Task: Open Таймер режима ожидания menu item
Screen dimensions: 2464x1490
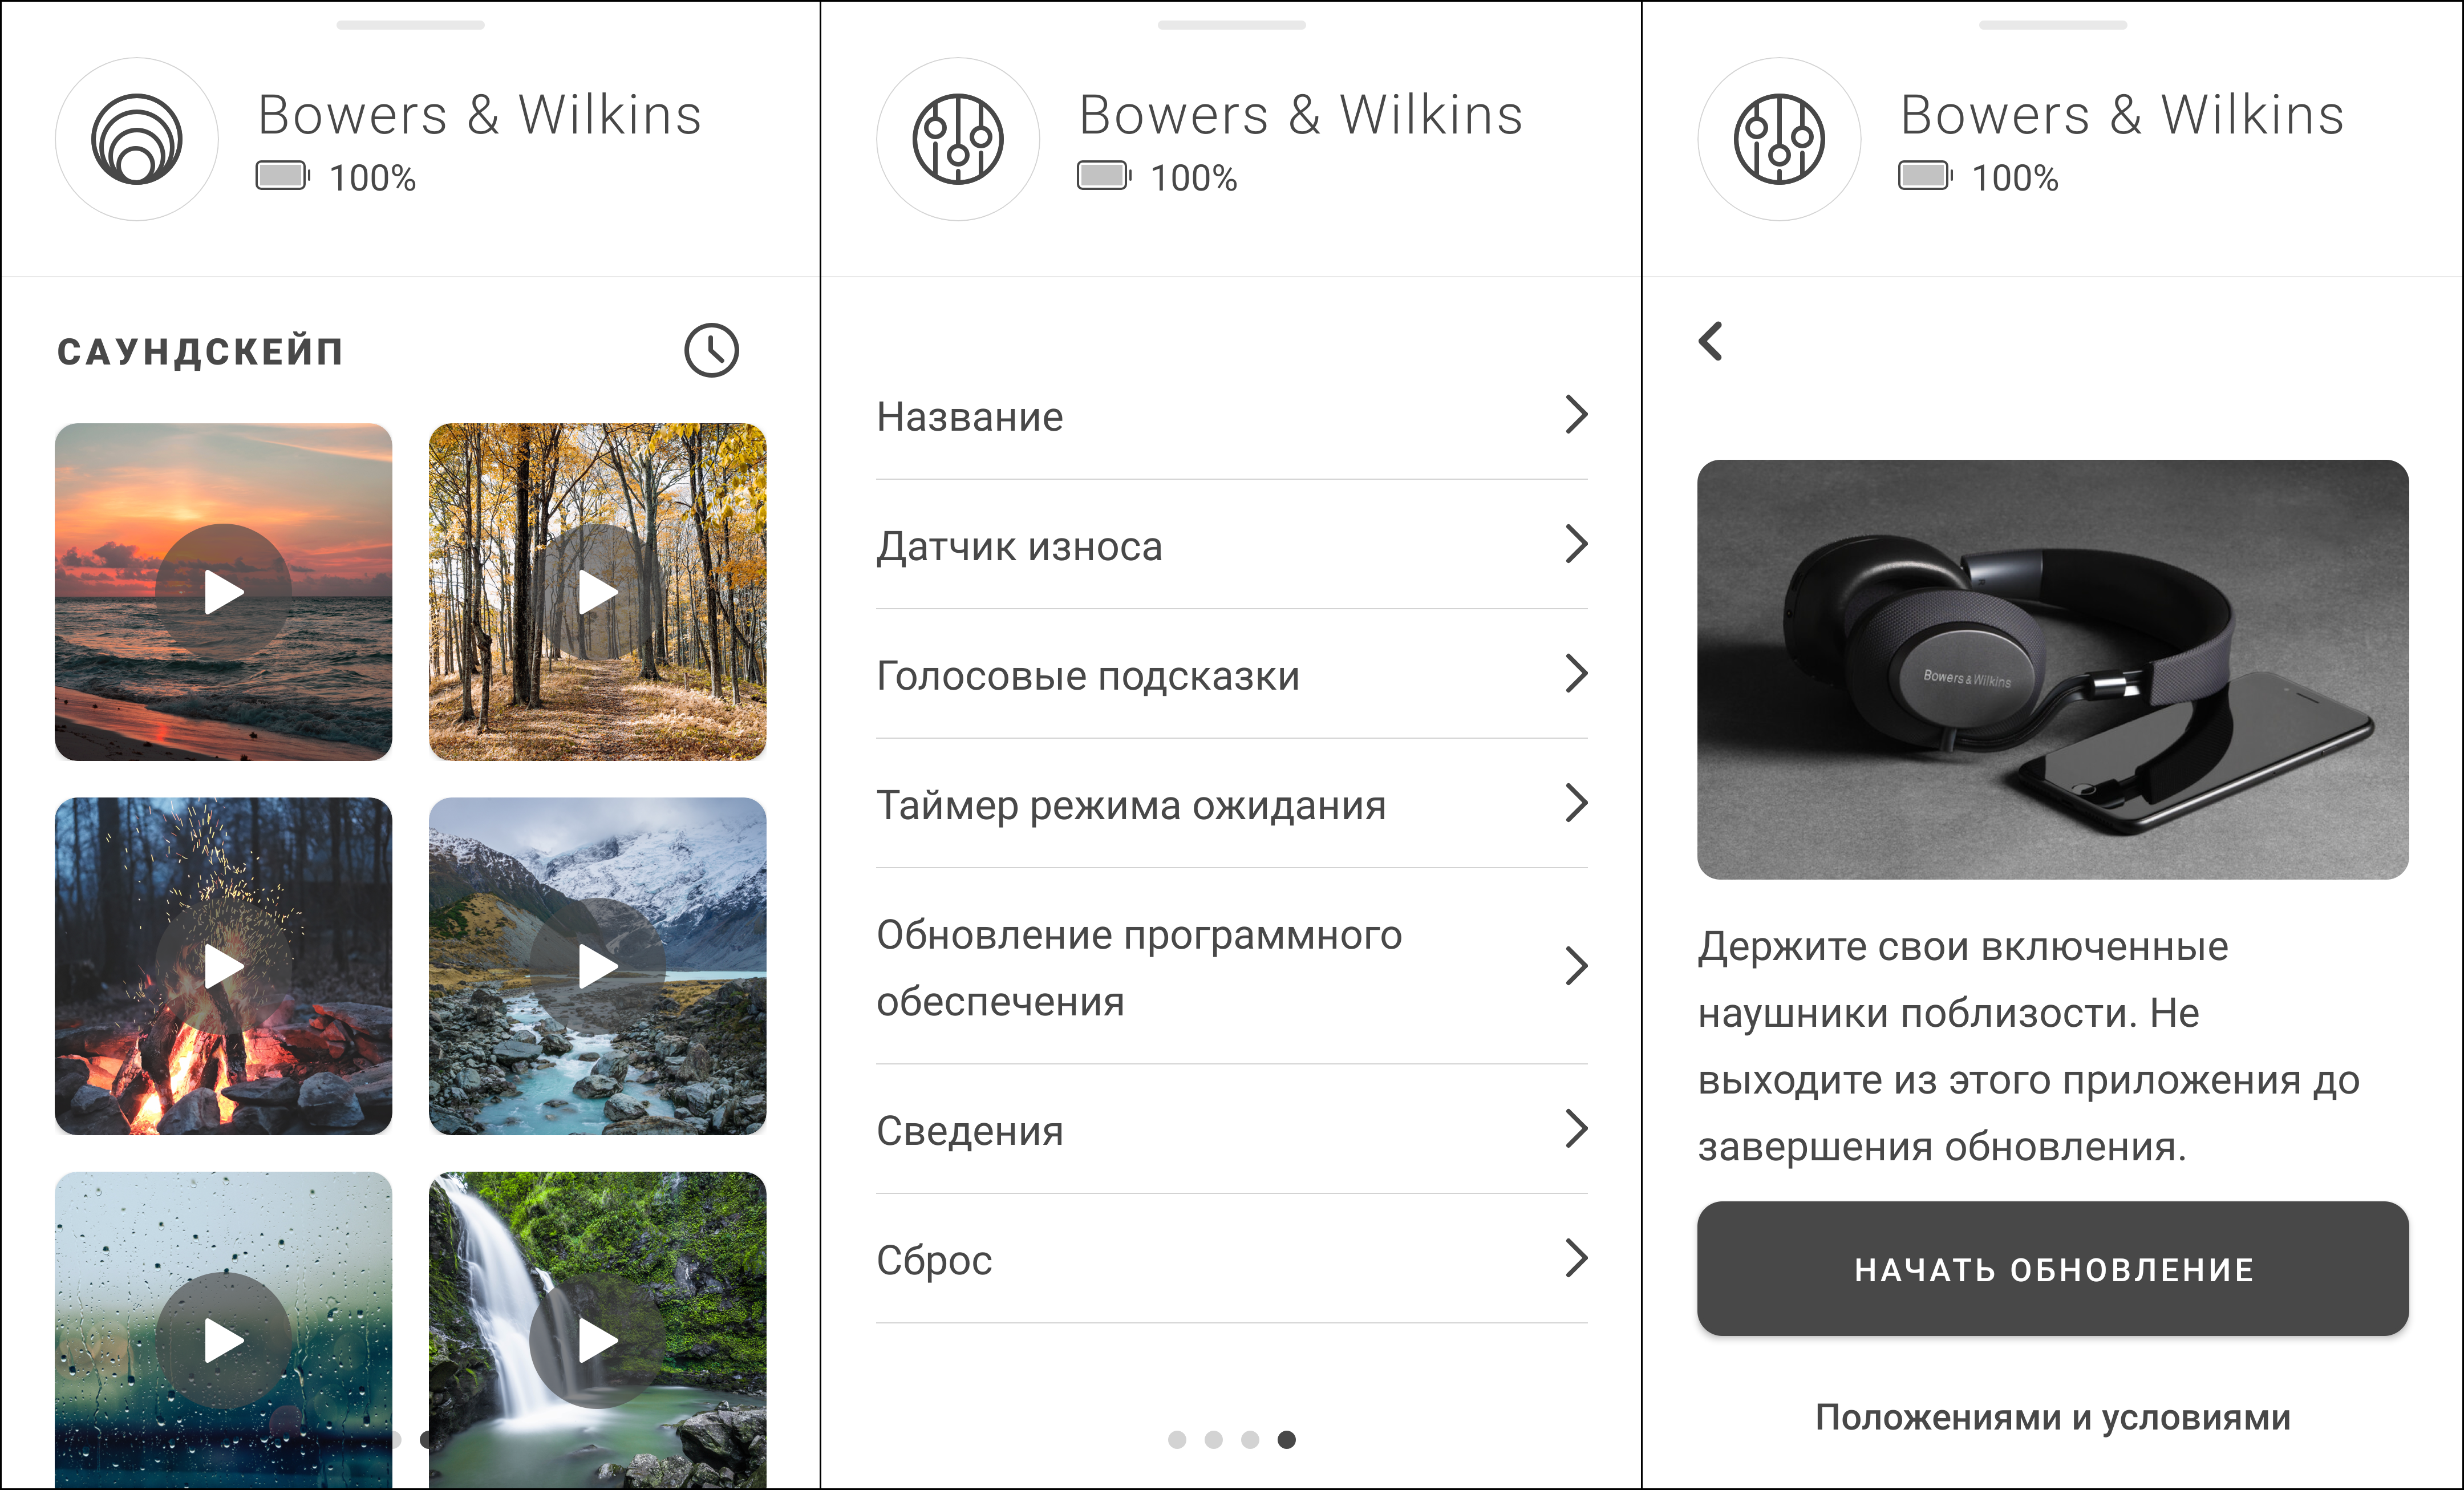Action: coord(1131,805)
